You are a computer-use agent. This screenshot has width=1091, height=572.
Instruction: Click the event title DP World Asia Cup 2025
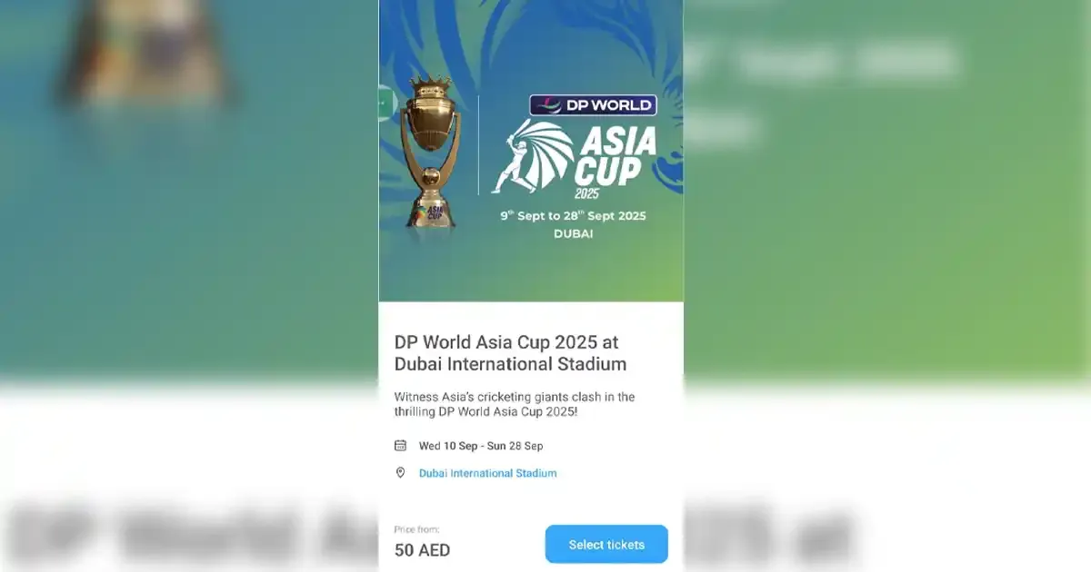(x=510, y=353)
